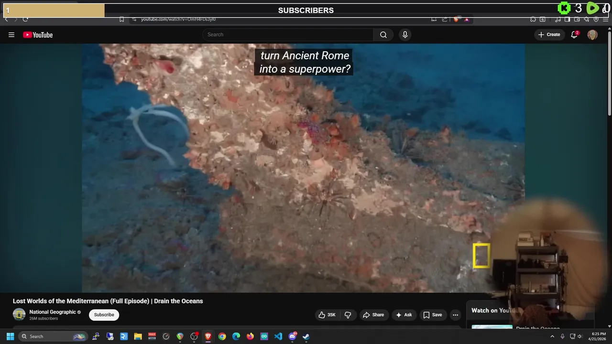Switch to Brave browser in taskbar
This screenshot has width=612, height=344.
[x=208, y=336]
